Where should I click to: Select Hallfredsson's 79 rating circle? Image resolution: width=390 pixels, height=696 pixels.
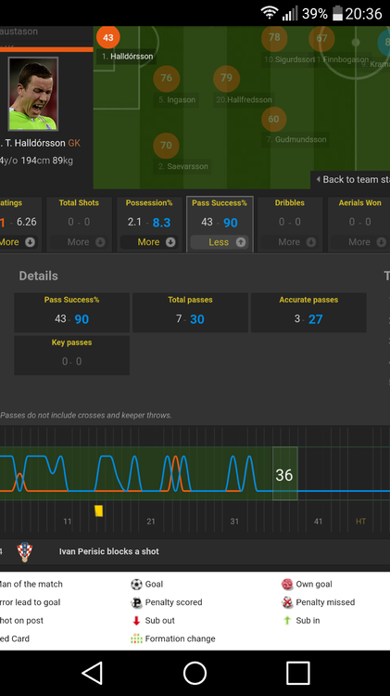pos(226,78)
